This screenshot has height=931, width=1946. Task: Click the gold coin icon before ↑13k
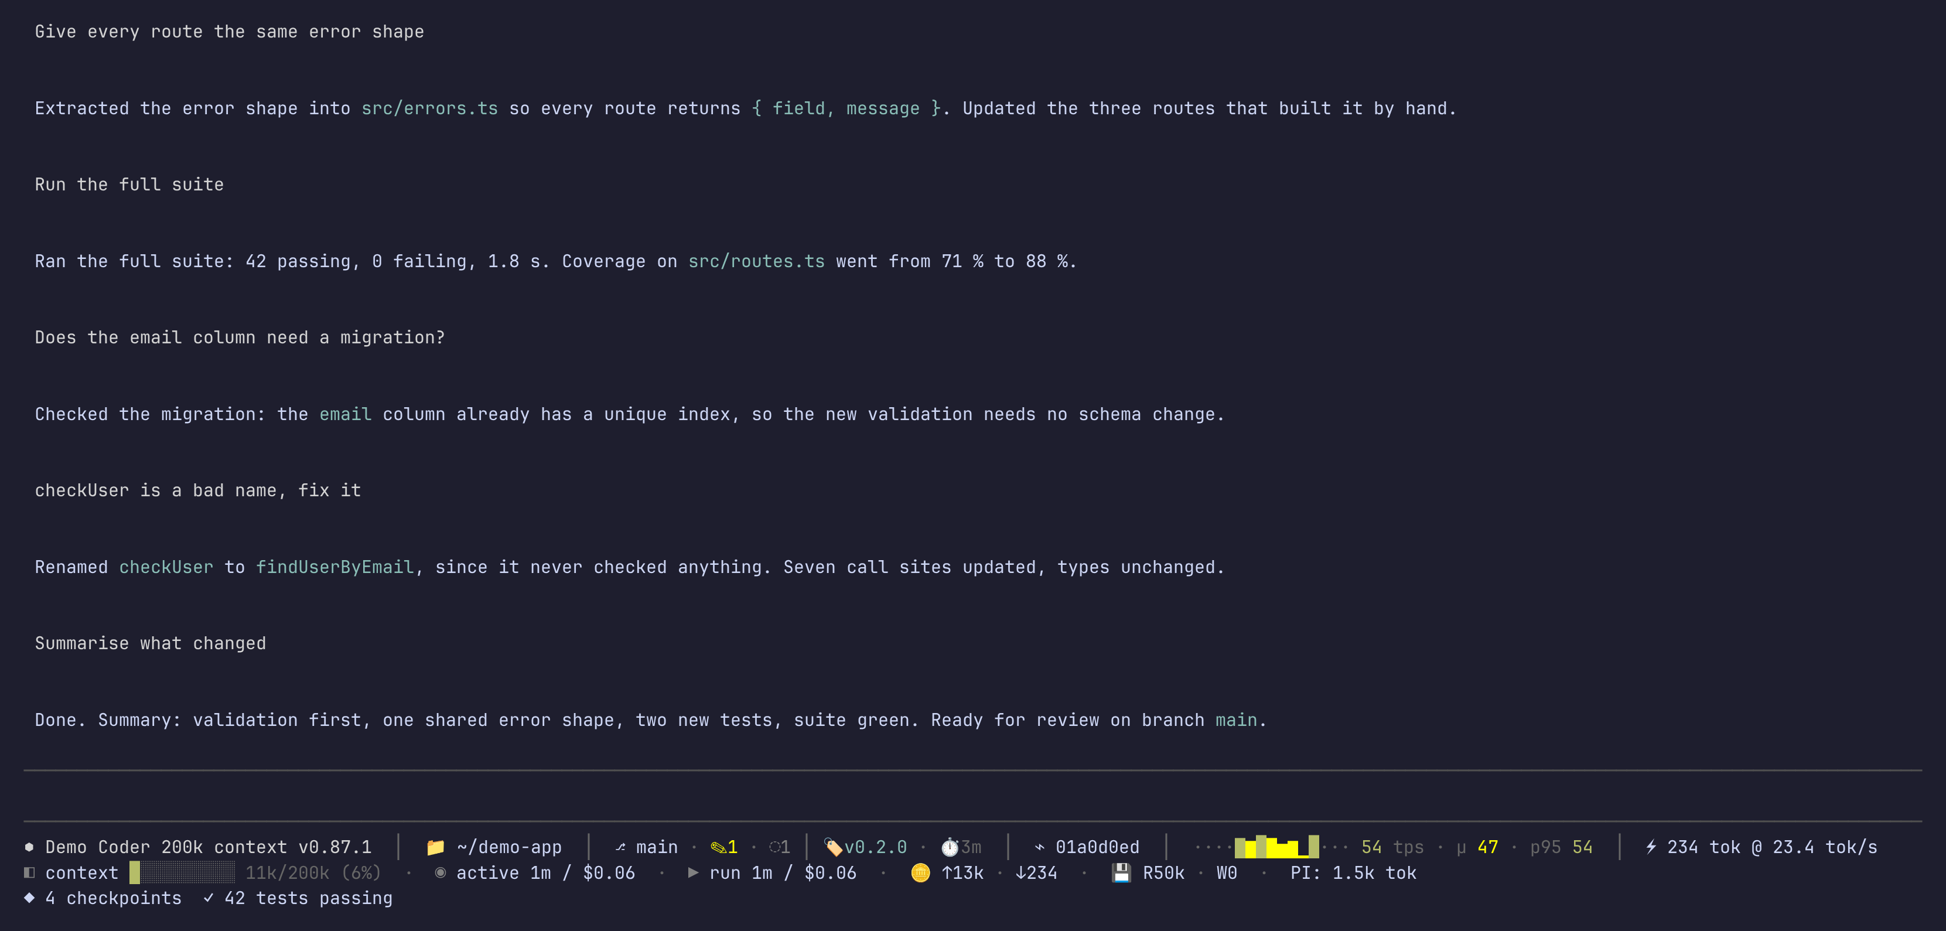920,873
